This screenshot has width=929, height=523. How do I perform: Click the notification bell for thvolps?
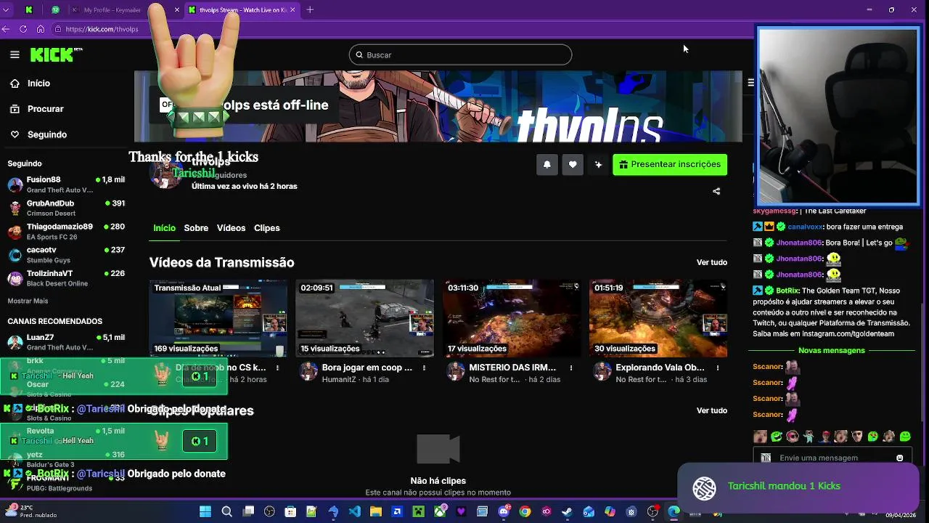pos(547,164)
